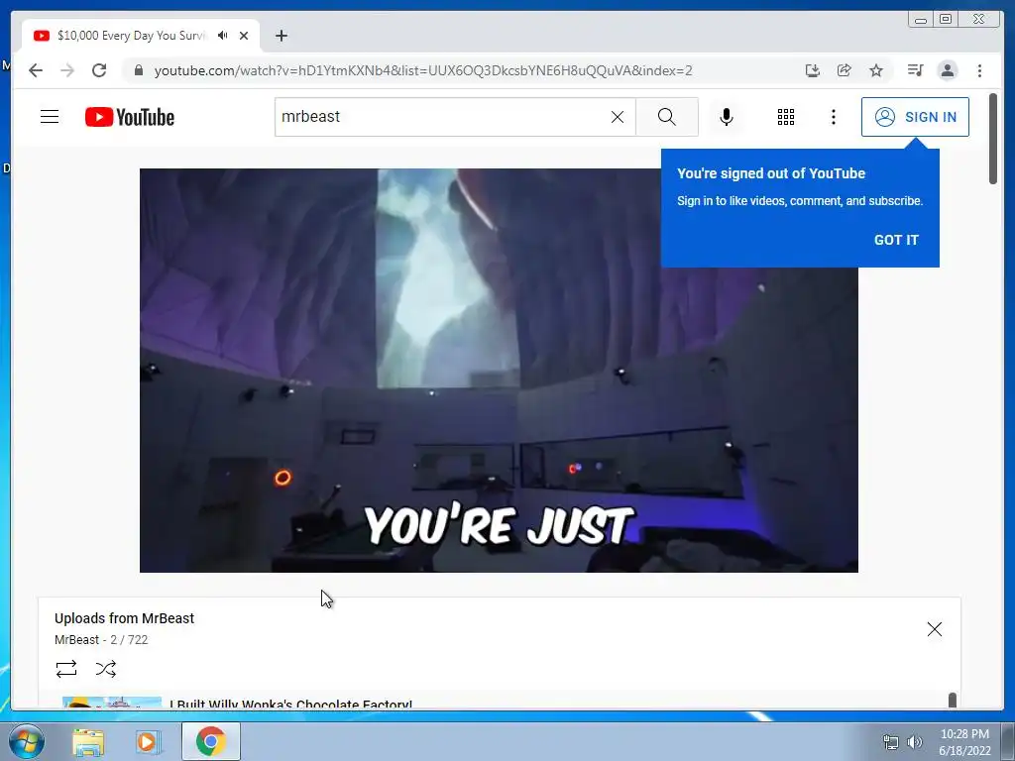Viewport: 1015px width, 761px height.
Task: Install YouTube app from address bar icon
Action: pyautogui.click(x=813, y=70)
